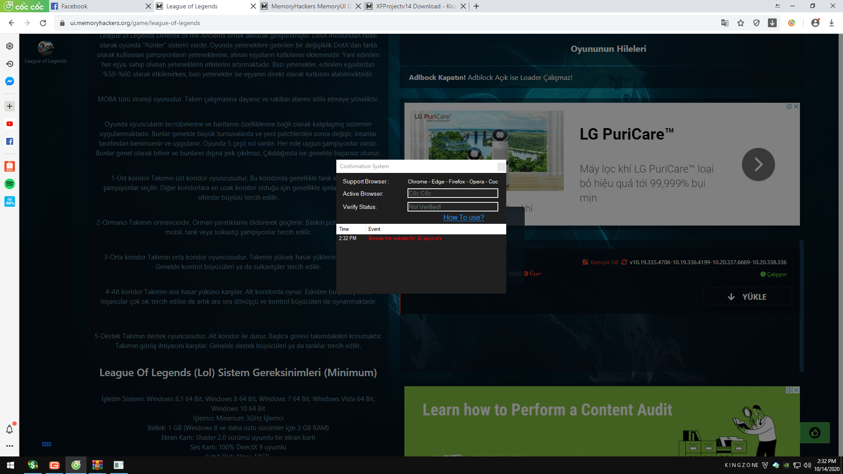Open League of Legends game thumbnail
This screenshot has height=474, width=843.
[46, 48]
